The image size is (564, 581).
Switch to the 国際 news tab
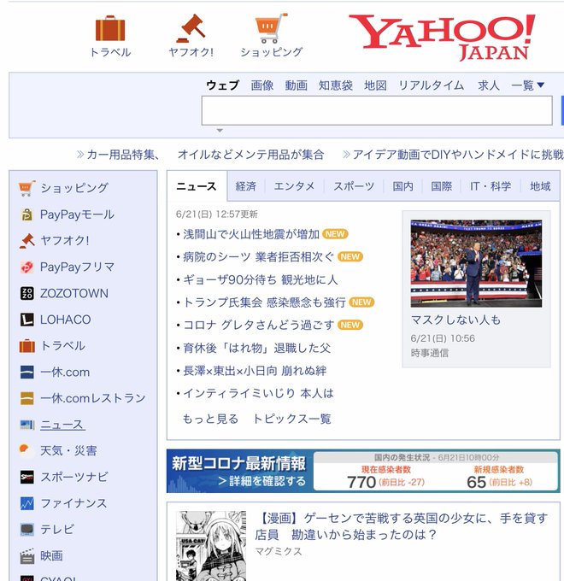[x=441, y=186]
